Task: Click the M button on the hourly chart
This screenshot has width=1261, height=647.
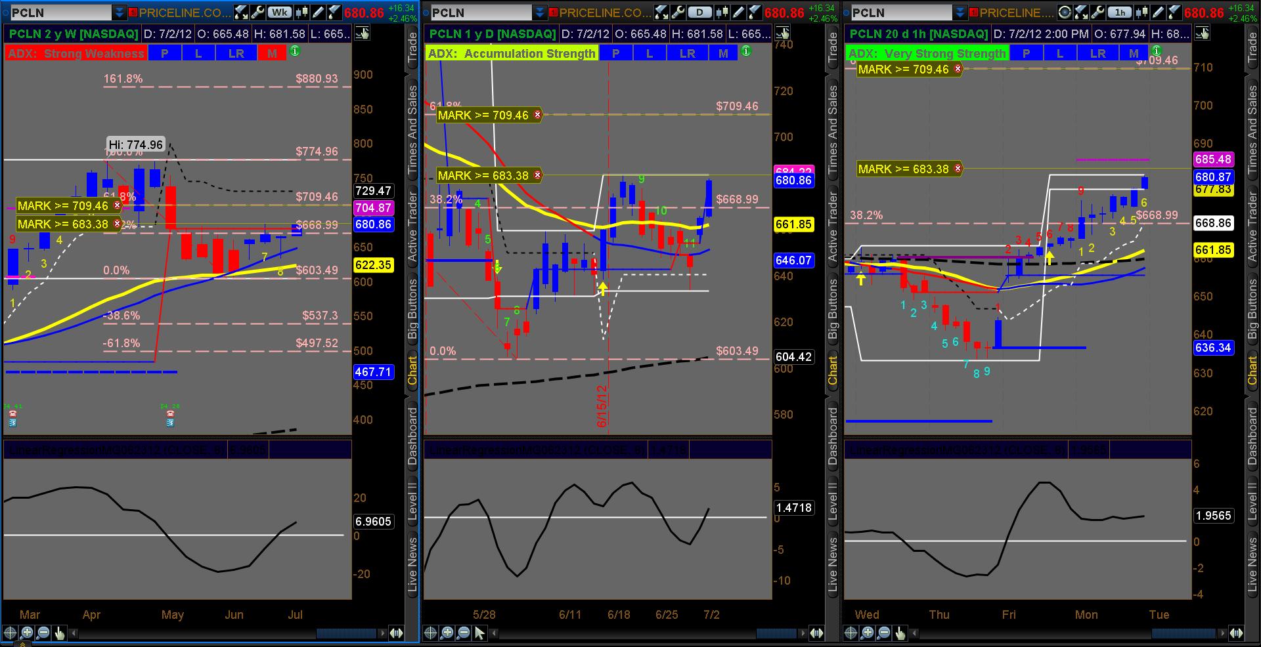Action: click(x=1134, y=54)
